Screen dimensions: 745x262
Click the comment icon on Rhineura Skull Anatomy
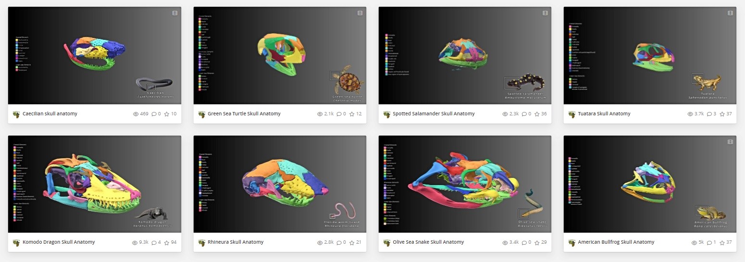click(339, 242)
